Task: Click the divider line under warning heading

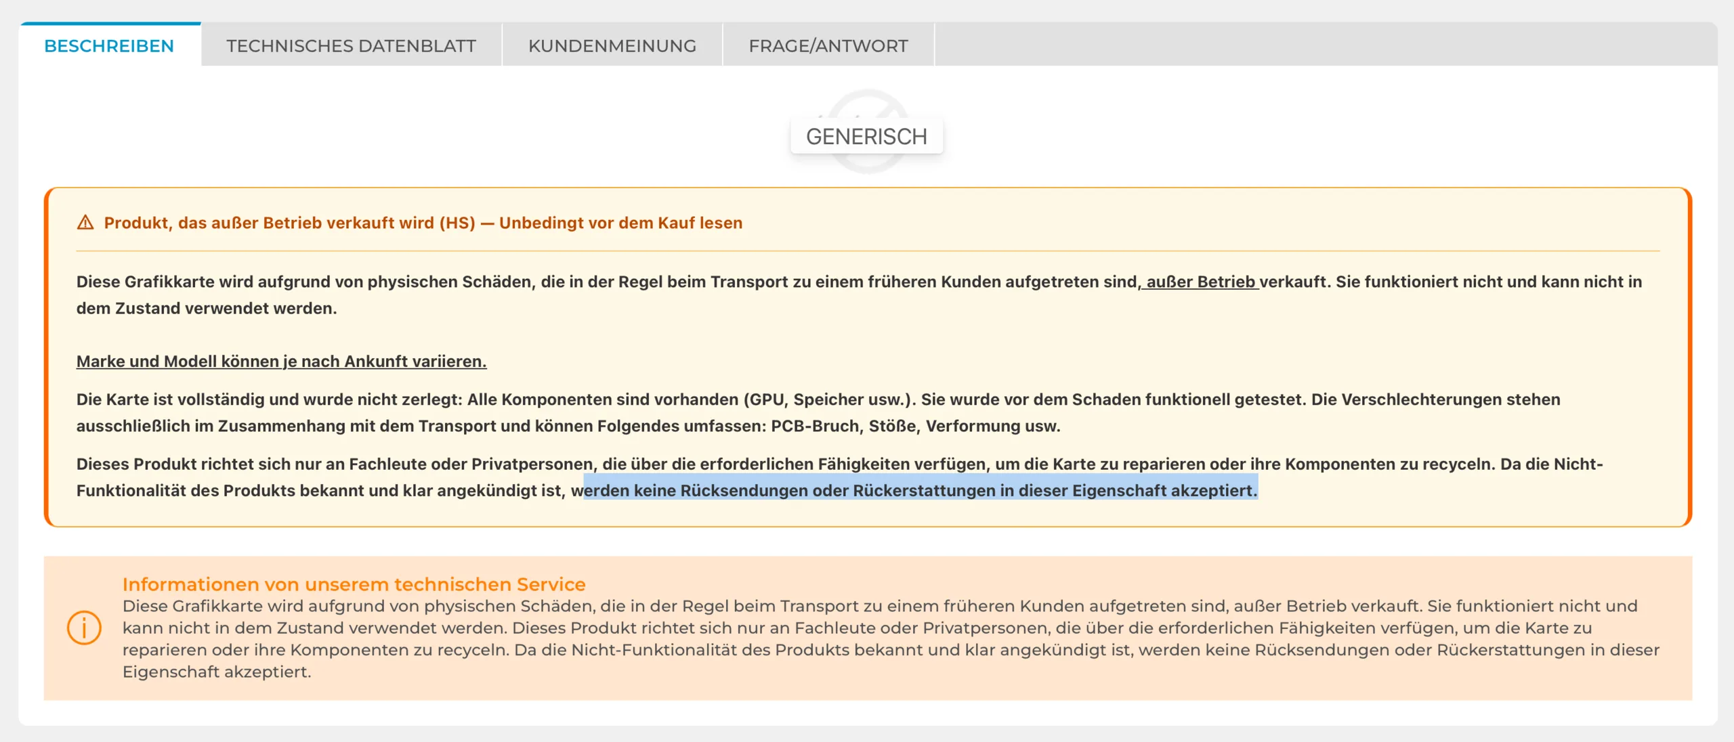Action: [867, 251]
